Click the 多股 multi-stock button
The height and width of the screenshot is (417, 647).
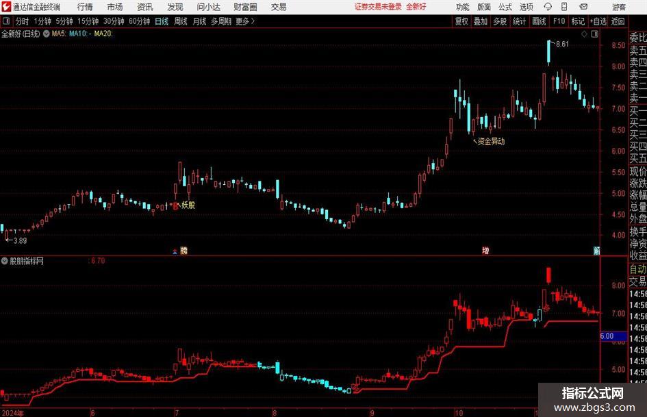[x=500, y=21]
